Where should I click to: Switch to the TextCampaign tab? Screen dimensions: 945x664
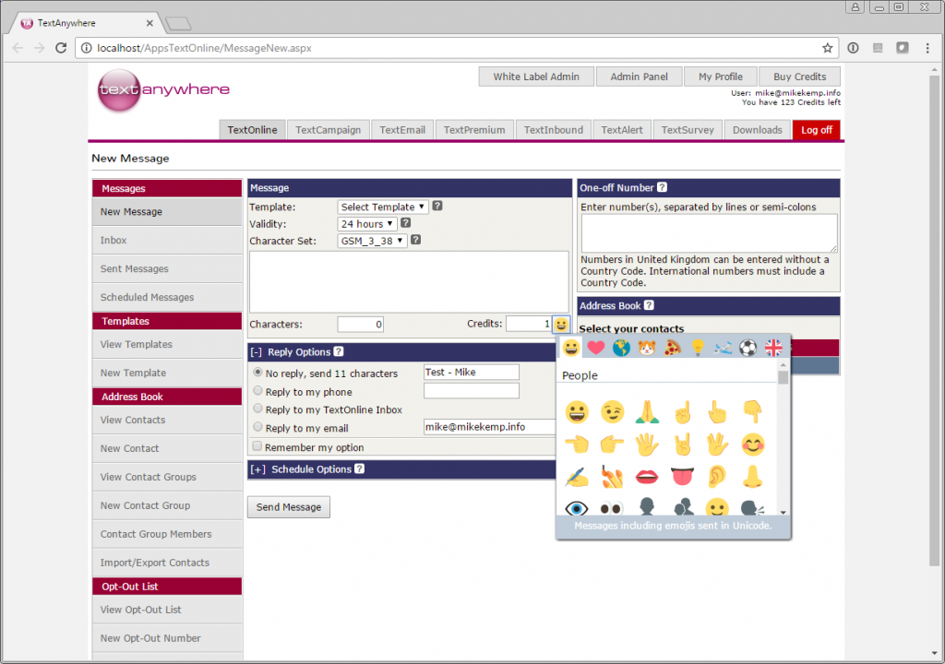328,130
